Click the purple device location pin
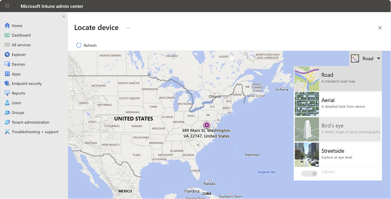391x199 pixels. click(207, 125)
